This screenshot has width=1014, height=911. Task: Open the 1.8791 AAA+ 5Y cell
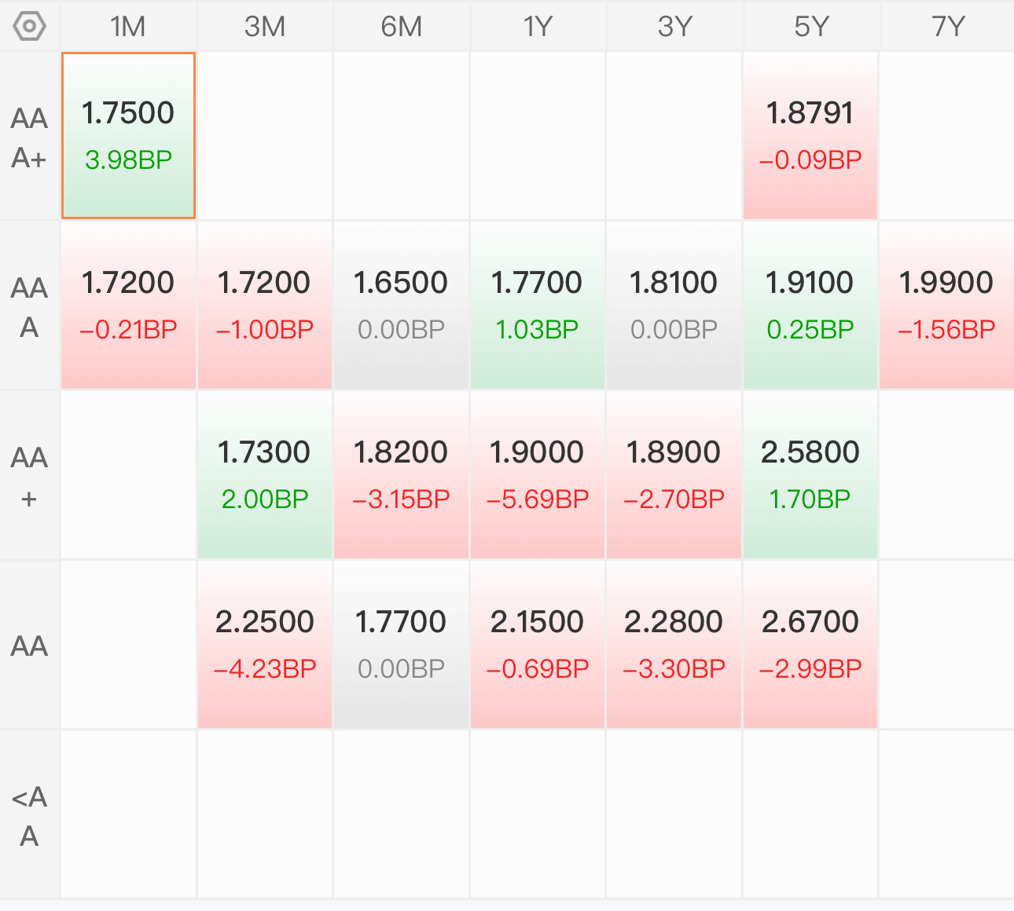pos(810,135)
